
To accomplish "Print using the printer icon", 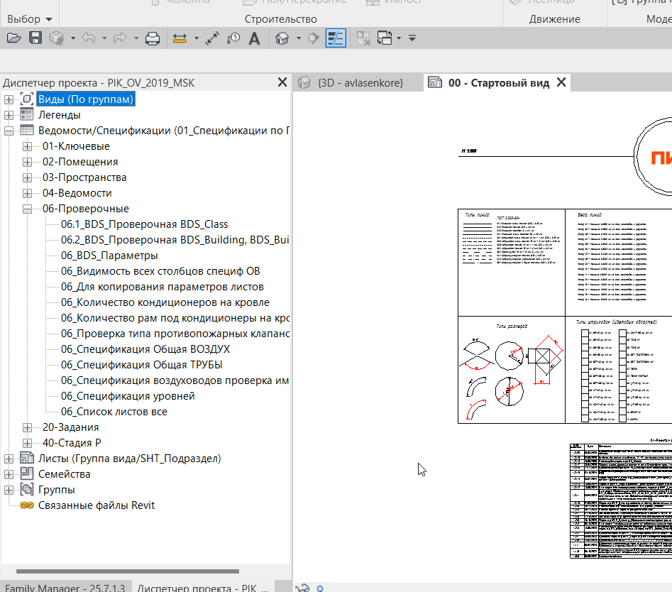I will point(153,38).
